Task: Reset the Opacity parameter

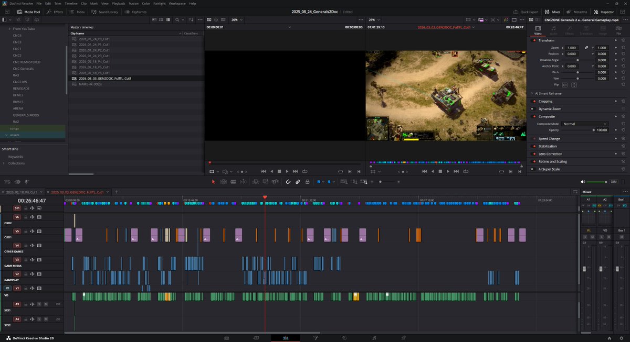Action: pyautogui.click(x=622, y=130)
